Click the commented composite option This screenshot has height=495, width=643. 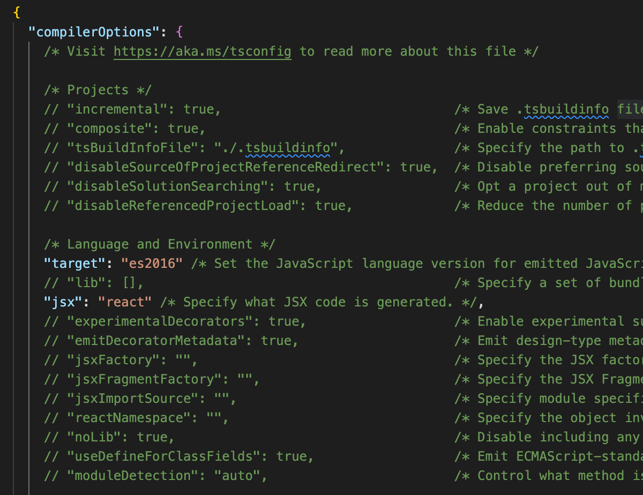[x=123, y=128]
